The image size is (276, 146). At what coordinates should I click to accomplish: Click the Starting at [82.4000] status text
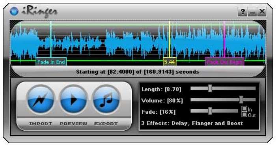point(138,72)
